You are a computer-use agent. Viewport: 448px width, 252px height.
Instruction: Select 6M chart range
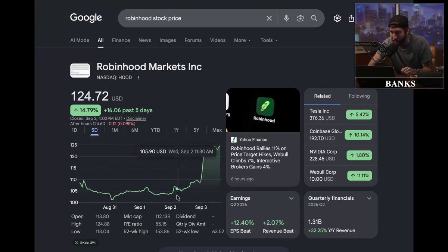pos(135,130)
